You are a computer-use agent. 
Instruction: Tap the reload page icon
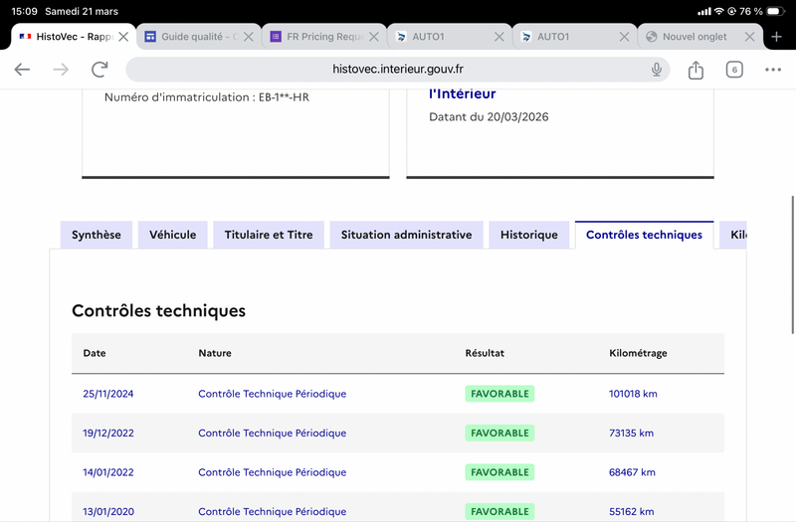click(99, 70)
